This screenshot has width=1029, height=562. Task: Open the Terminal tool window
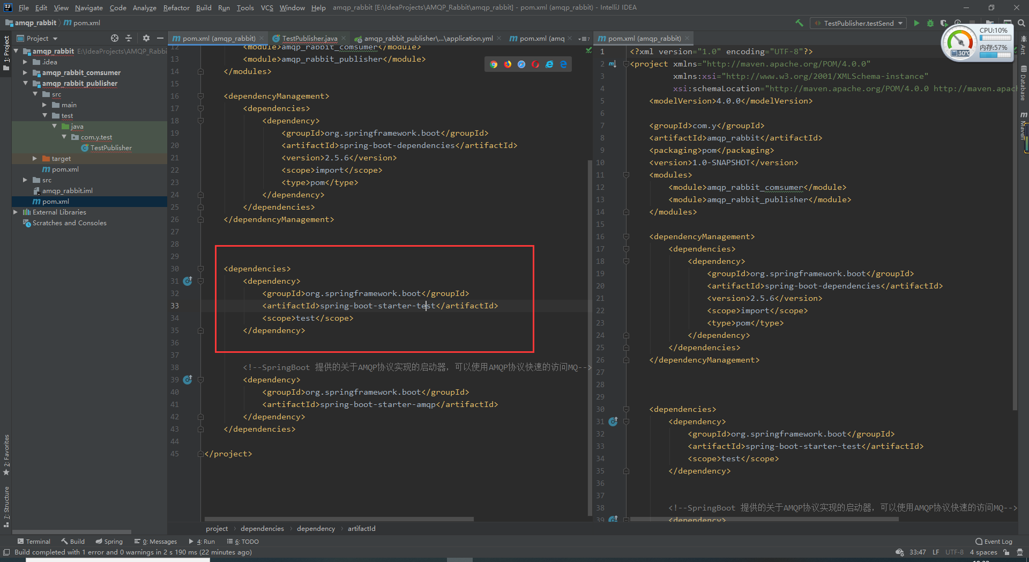(x=34, y=541)
